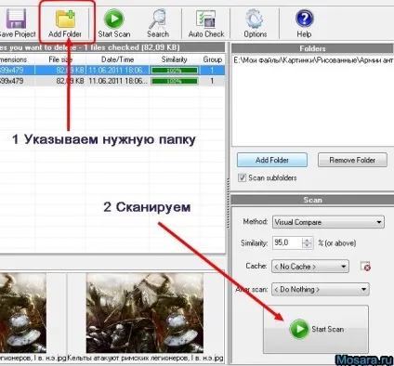
Task: Click the Folders panel header
Action: [312, 48]
